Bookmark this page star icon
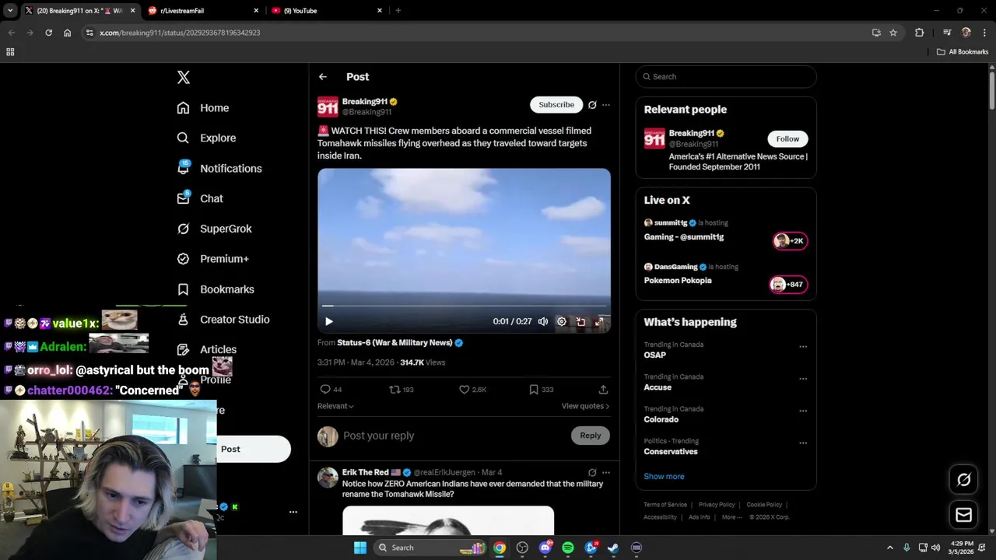996x560 pixels. 893,33
